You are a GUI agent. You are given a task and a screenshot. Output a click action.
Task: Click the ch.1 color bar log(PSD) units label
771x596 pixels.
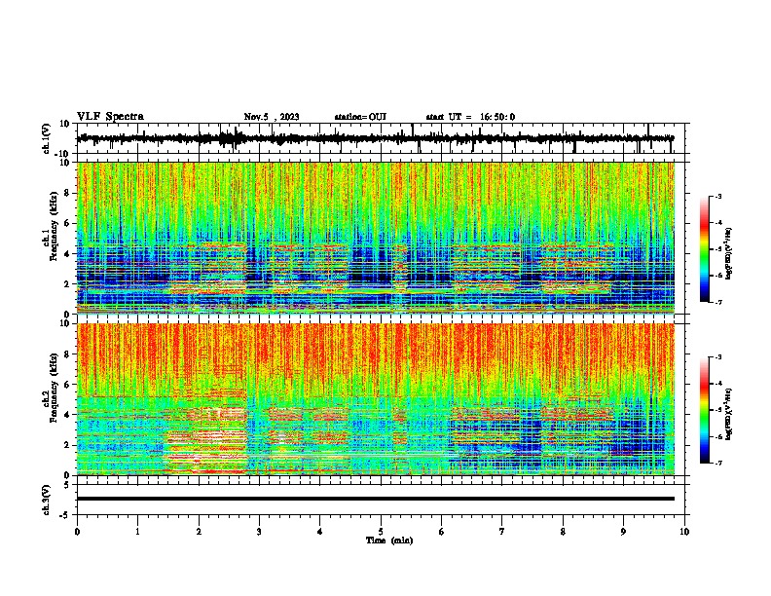(729, 253)
